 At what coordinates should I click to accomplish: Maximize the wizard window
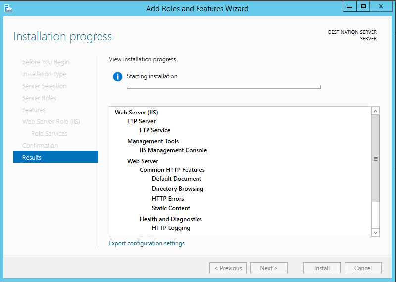pos(363,7)
